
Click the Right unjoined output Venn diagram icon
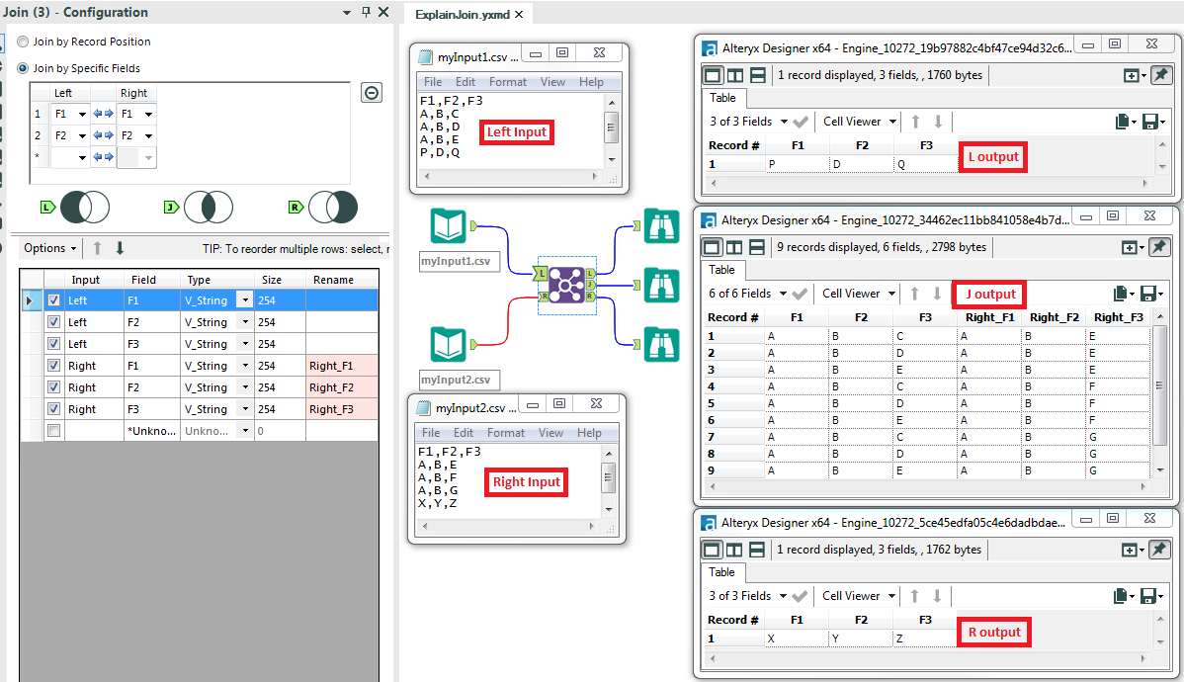[333, 208]
